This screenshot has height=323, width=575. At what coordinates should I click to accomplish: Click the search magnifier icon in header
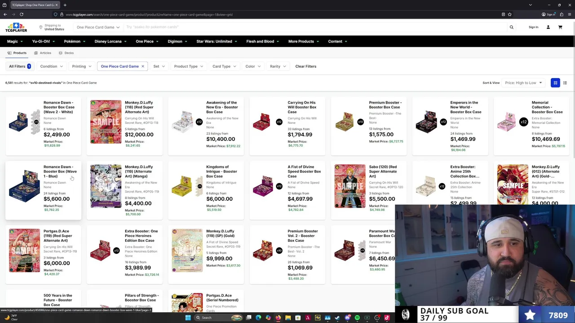click(x=511, y=27)
